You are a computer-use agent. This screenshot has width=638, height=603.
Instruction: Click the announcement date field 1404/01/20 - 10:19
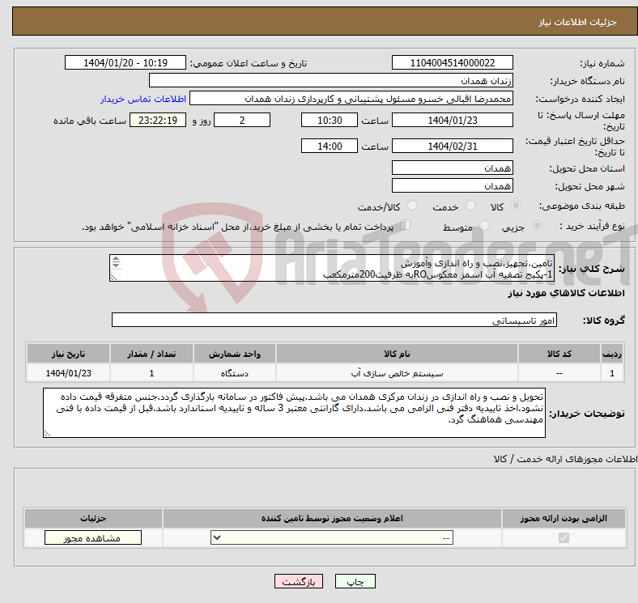[x=125, y=62]
